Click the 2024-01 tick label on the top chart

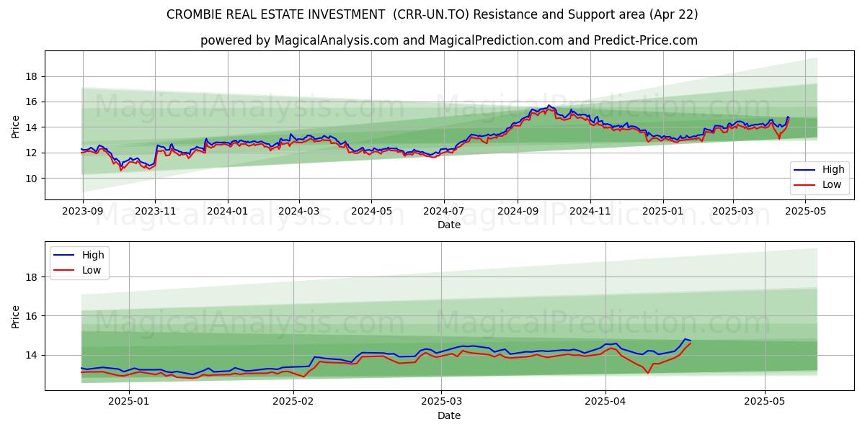(x=228, y=212)
